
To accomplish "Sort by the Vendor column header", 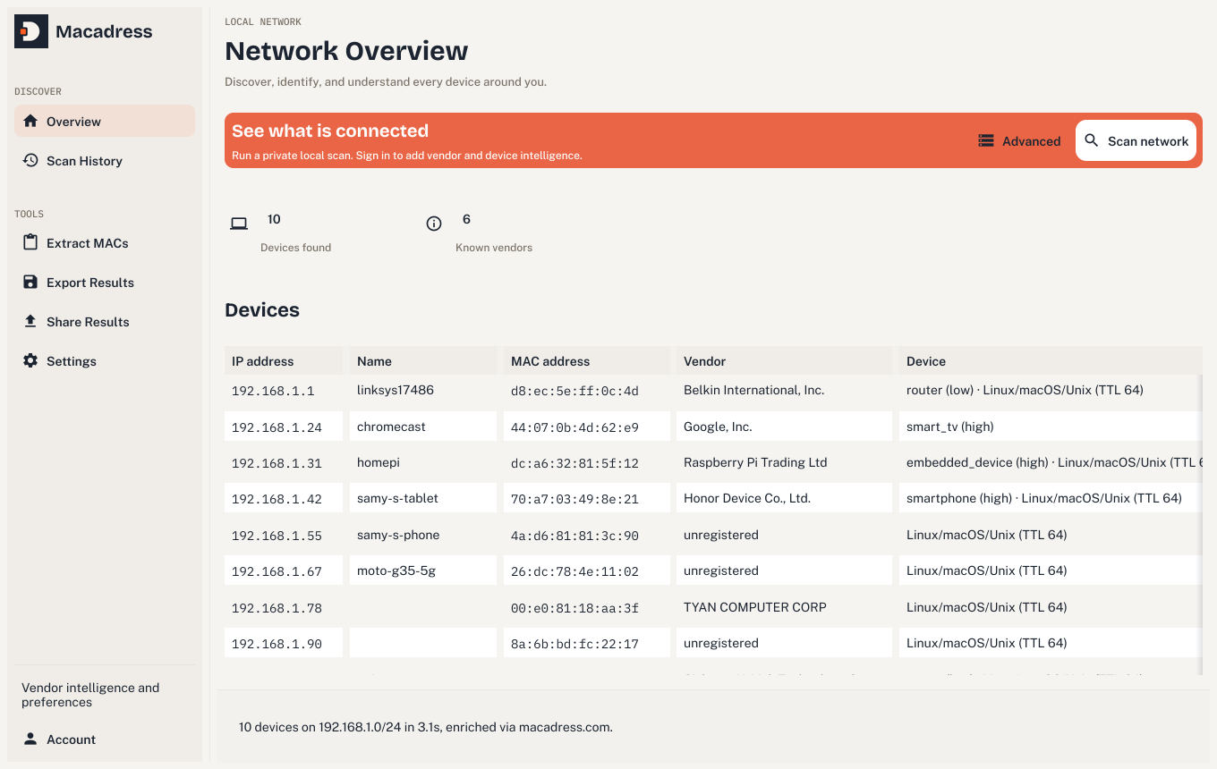I will tap(785, 361).
